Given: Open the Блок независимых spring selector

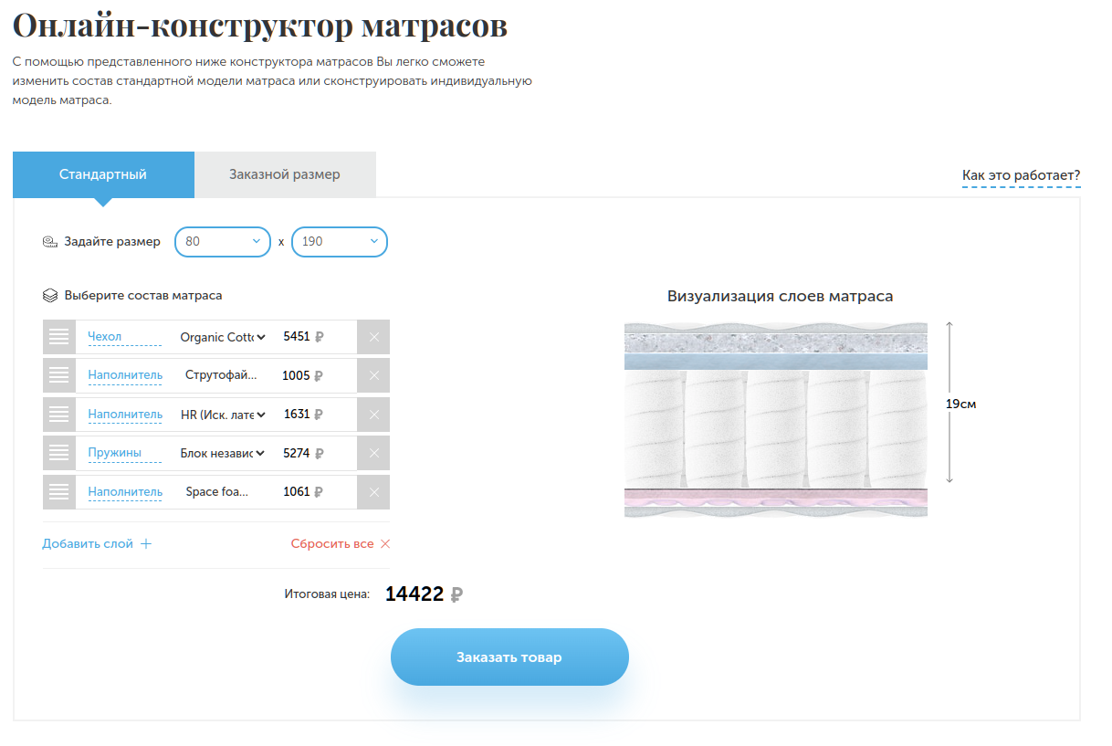Looking at the screenshot, I should coord(223,453).
